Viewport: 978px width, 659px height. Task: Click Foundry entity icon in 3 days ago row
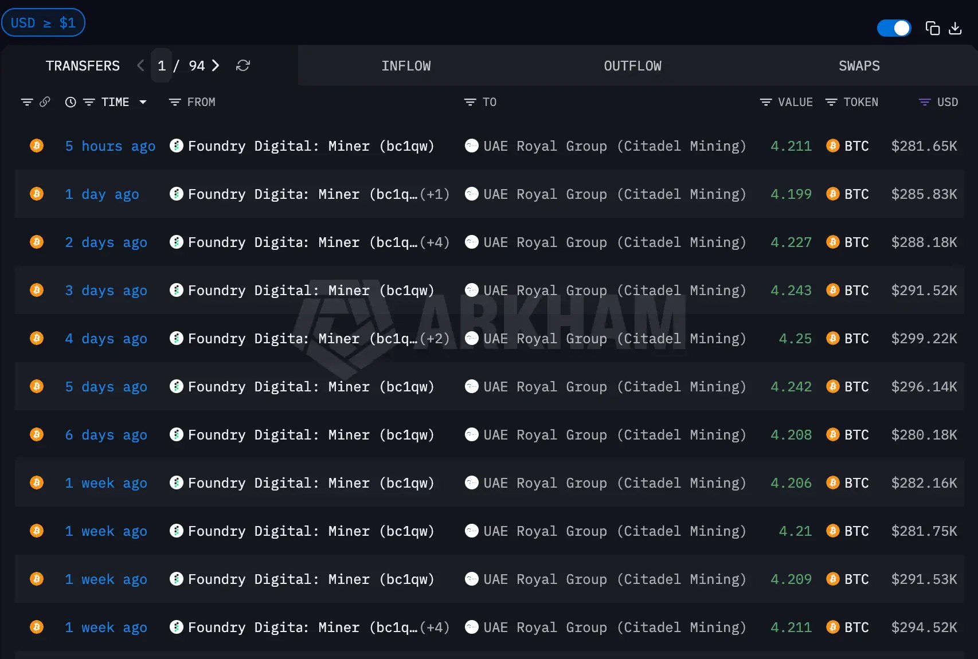(177, 290)
